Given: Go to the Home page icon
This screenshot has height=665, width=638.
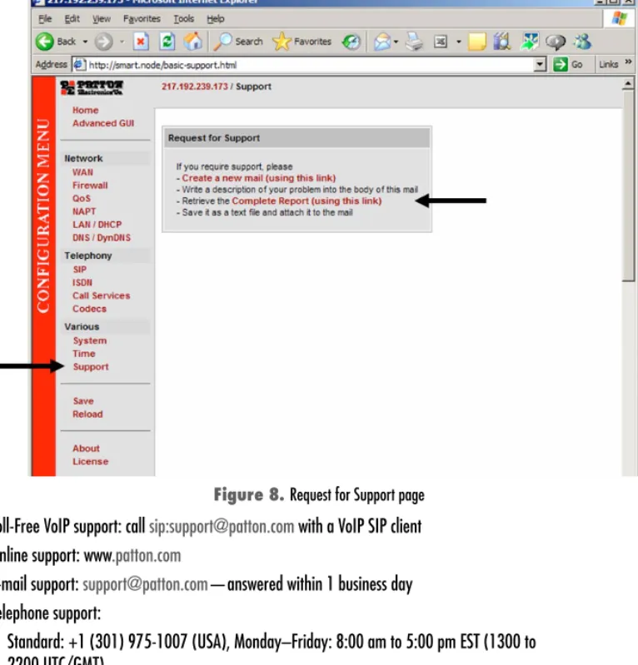Looking at the screenshot, I should point(192,42).
